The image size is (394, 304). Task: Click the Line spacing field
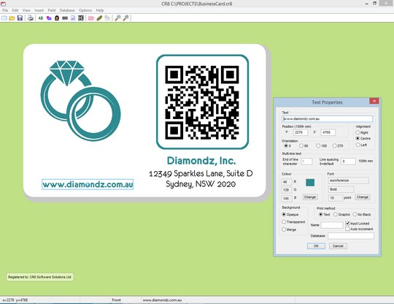pyautogui.click(x=348, y=161)
